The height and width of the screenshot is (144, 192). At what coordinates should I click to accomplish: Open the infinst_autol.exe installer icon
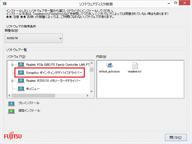coord(109,65)
